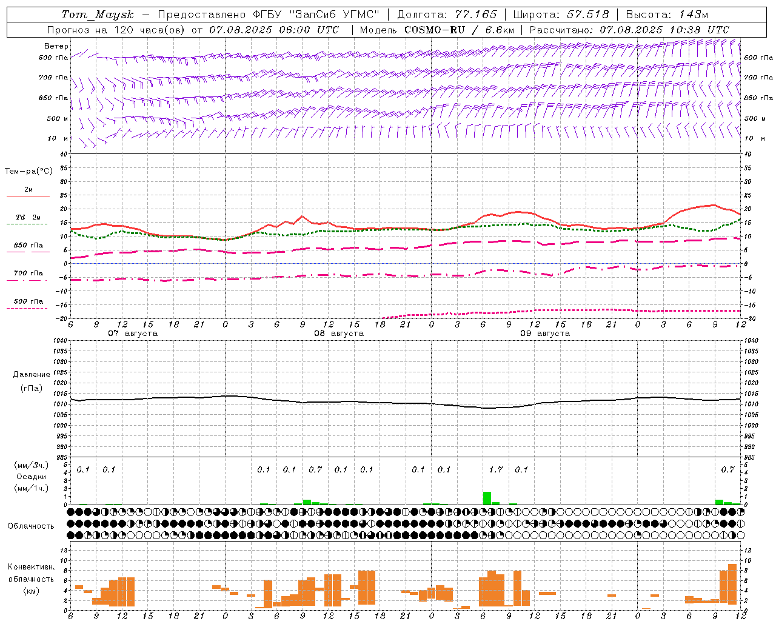Click the tallest orange convective cloud bar
The height and width of the screenshot is (621, 776).
[732, 584]
